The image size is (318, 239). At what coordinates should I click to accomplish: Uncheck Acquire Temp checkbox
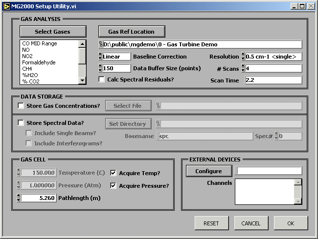coord(113,173)
